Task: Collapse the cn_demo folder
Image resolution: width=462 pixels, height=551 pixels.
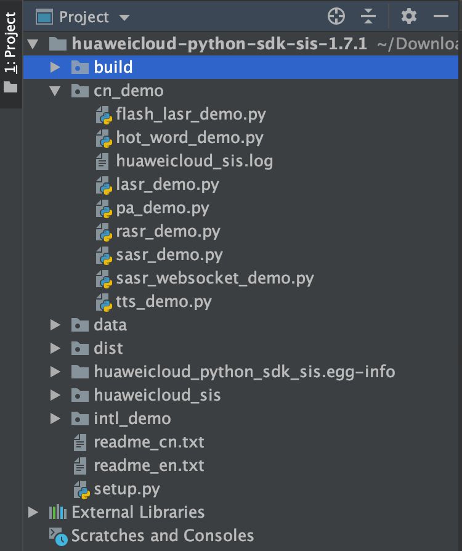Action: click(55, 91)
